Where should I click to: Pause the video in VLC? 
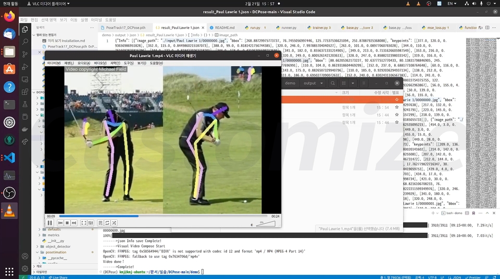50,223
